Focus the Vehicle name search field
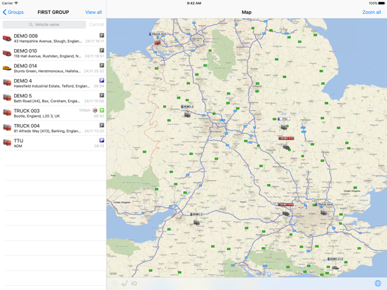This screenshot has height=290, width=387. (x=44, y=25)
